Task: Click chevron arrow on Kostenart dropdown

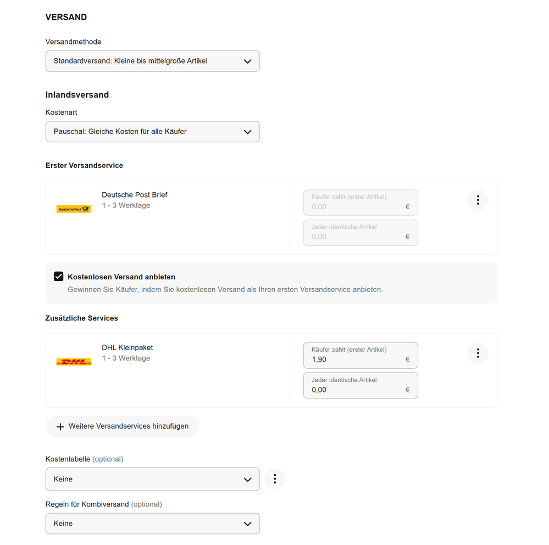Action: pos(247,132)
